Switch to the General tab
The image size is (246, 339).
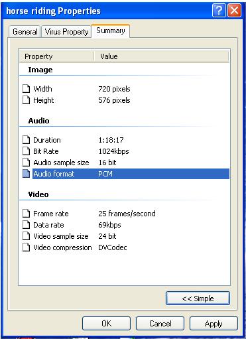tap(25, 32)
